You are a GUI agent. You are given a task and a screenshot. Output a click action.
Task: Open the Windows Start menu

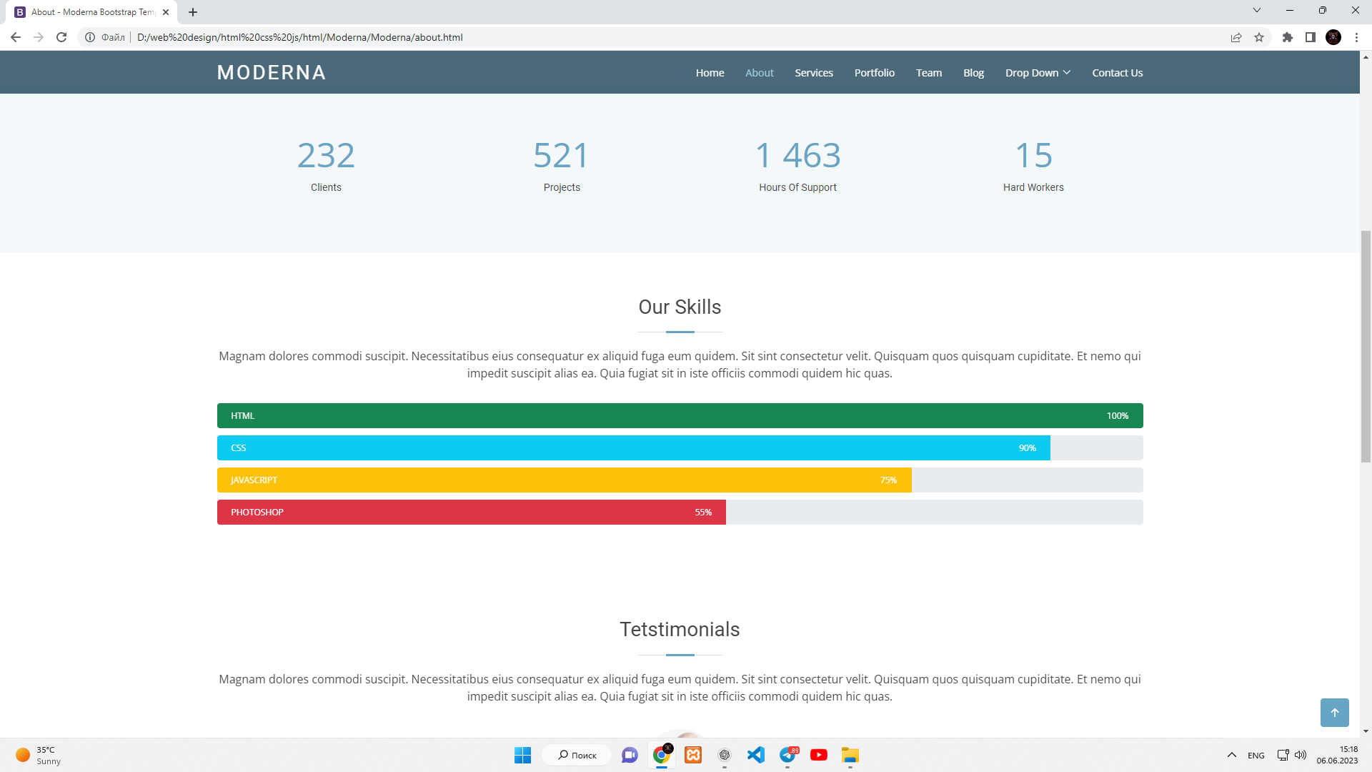[522, 755]
